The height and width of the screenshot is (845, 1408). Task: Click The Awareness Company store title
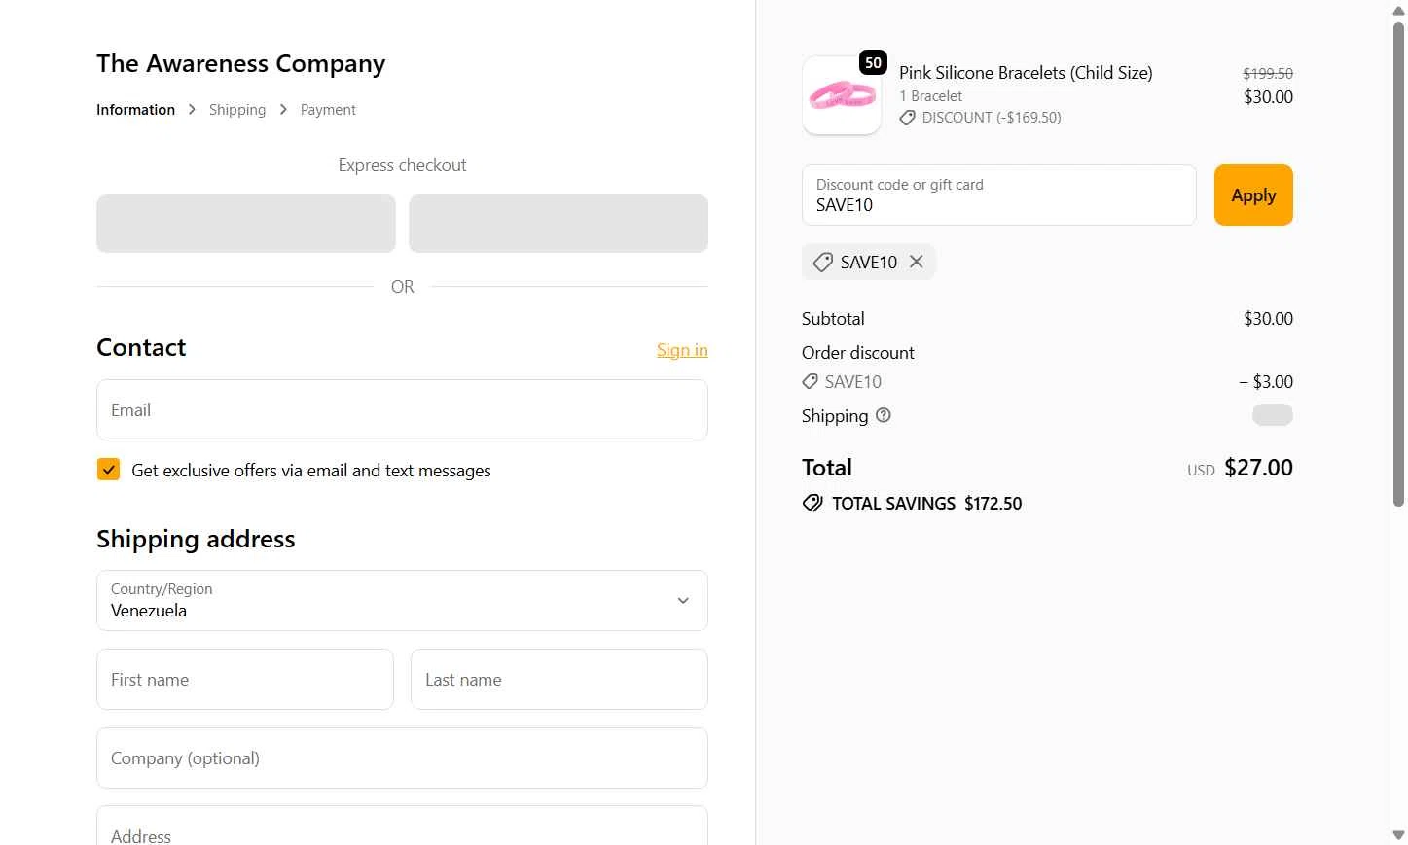(240, 63)
